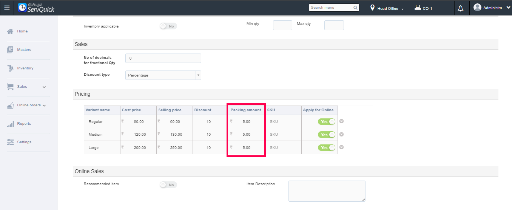Click the Large row SKU field
Viewport: 512px width, 210px height.
pos(283,147)
